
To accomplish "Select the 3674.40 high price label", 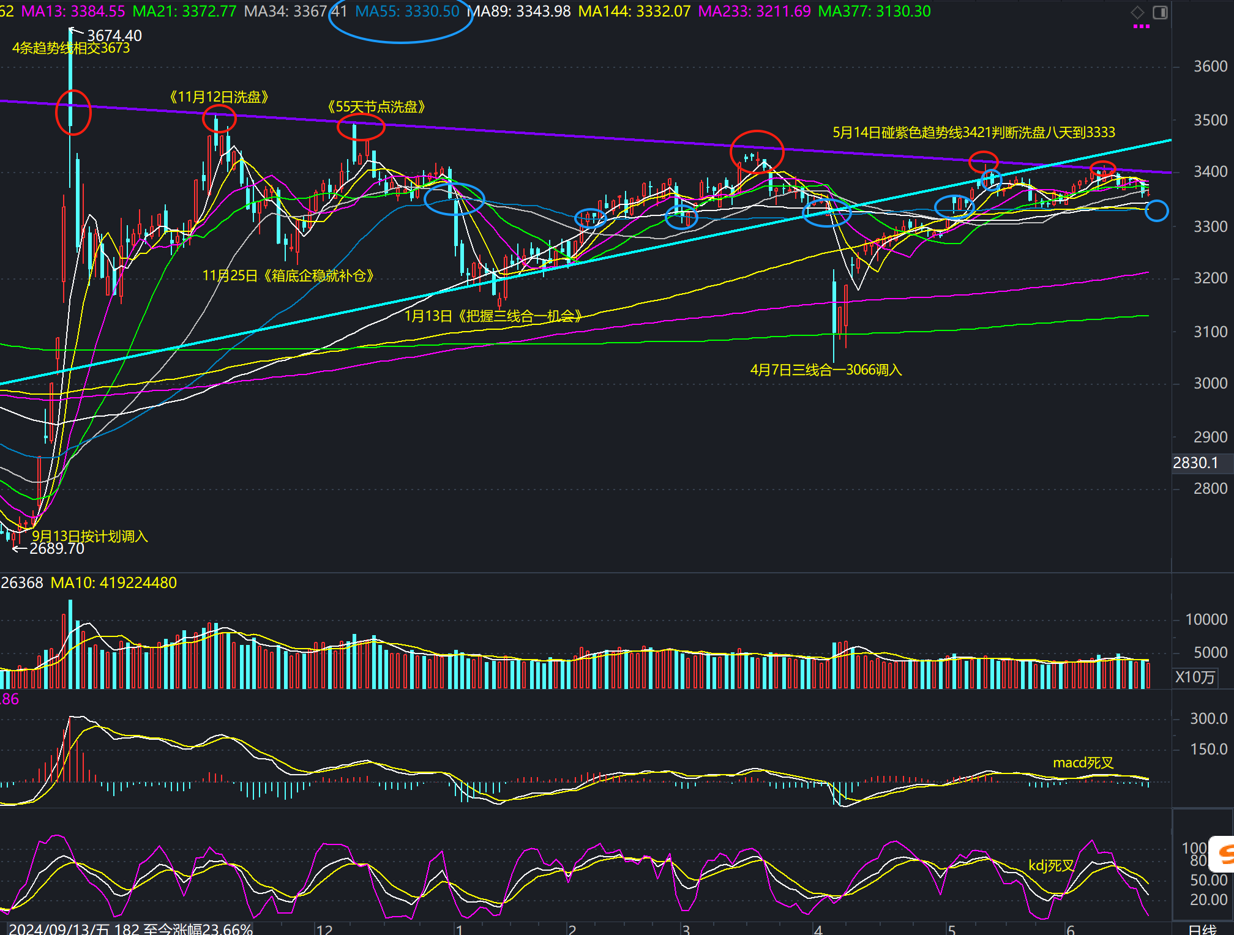I will 114,35.
